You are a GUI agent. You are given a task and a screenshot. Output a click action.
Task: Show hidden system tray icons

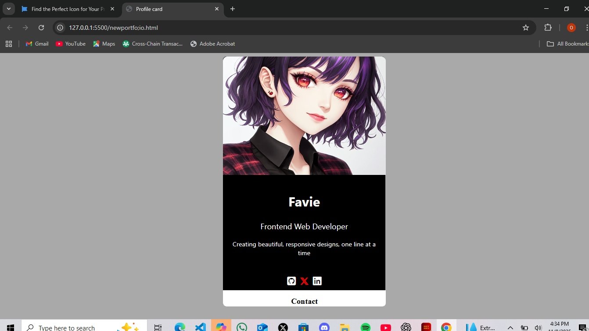[510, 327]
